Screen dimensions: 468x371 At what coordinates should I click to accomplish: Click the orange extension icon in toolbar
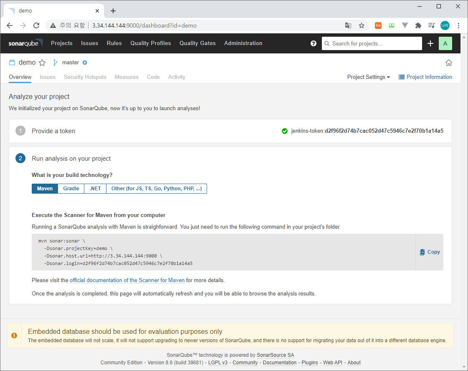tap(378, 25)
